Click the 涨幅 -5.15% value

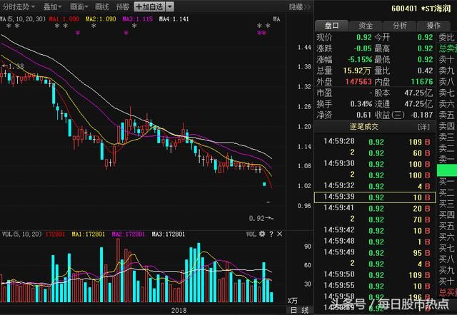pos(360,60)
